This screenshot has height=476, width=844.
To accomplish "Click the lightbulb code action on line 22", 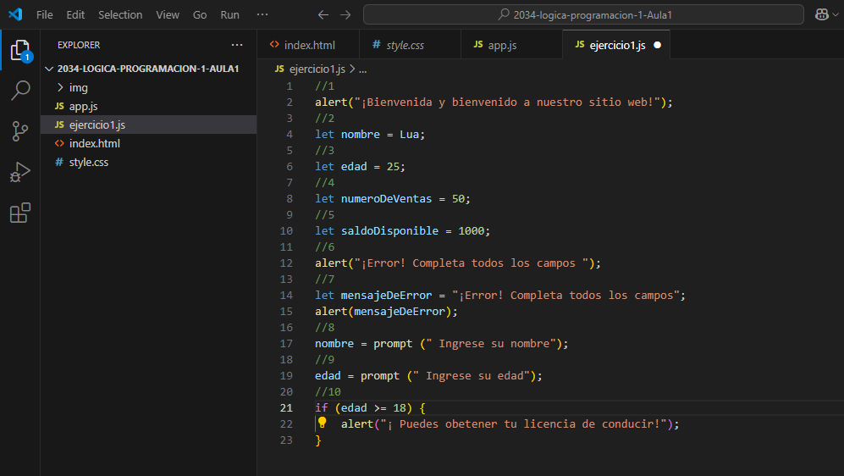I will (x=322, y=423).
